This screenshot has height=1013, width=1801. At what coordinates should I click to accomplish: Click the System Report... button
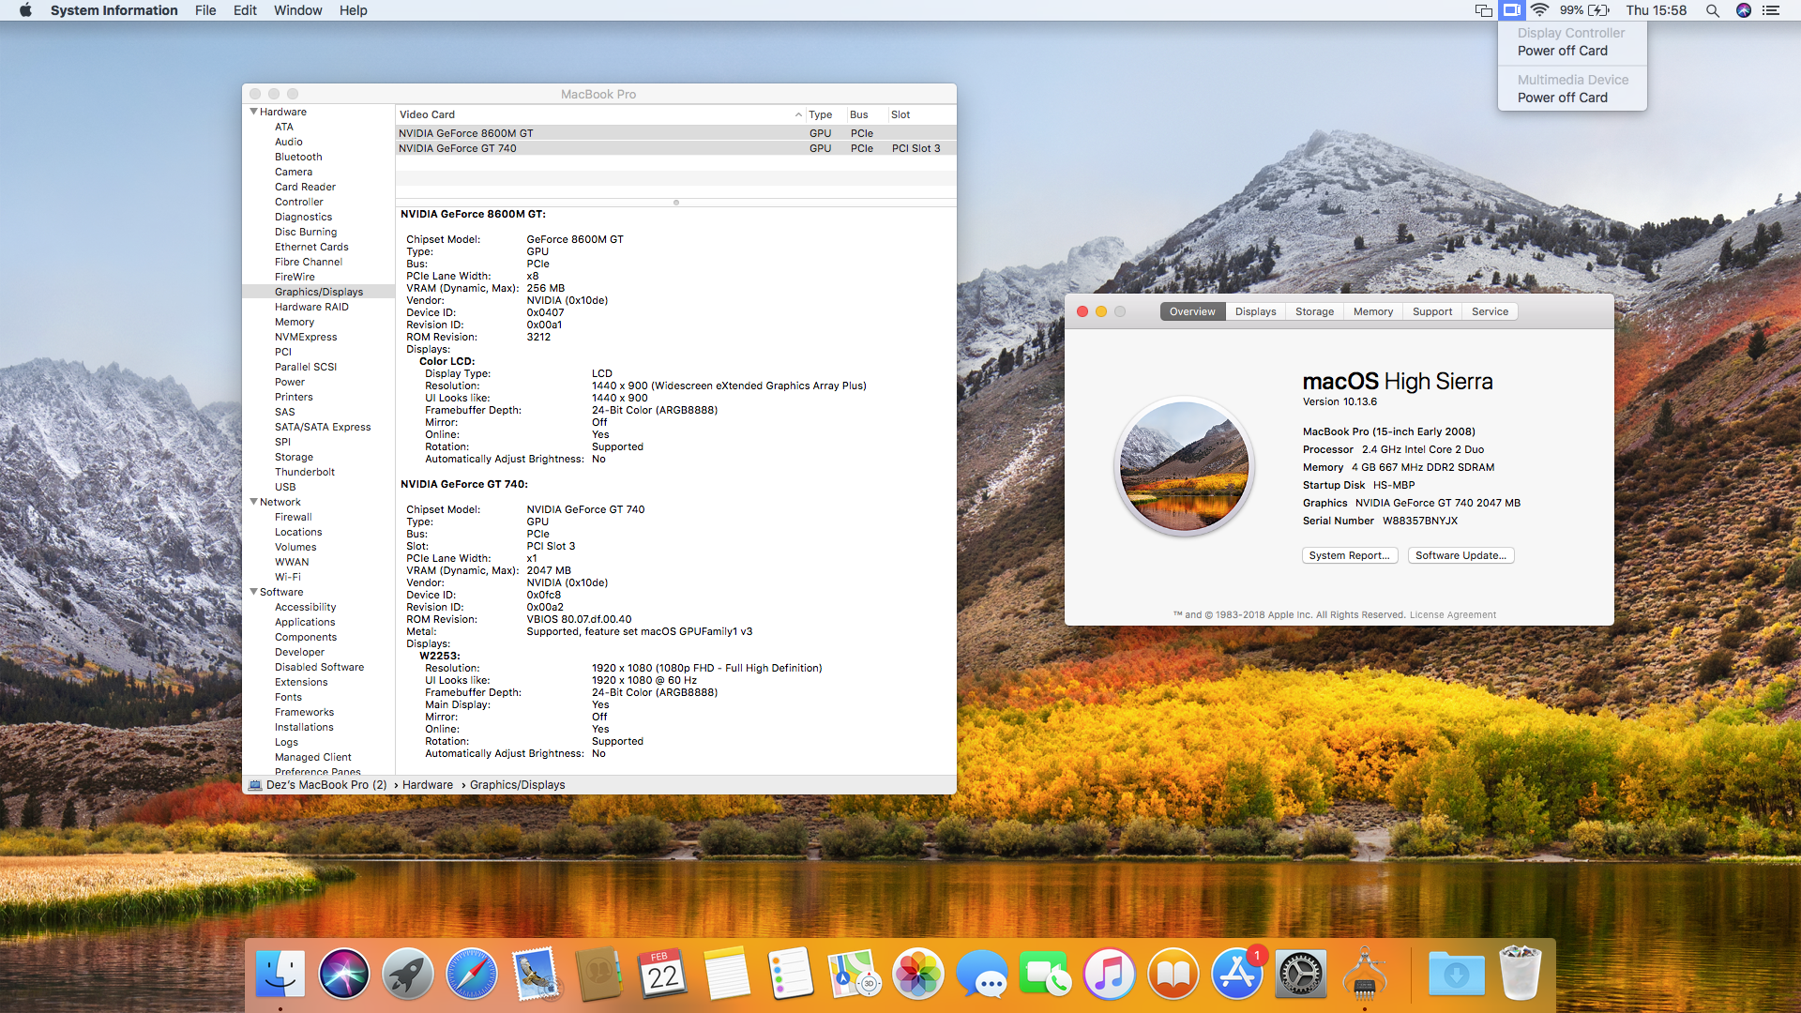pyautogui.click(x=1350, y=555)
